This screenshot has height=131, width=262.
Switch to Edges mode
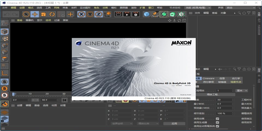5,52
